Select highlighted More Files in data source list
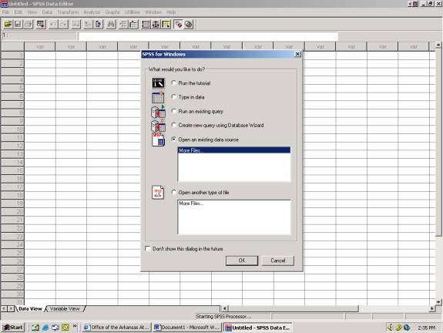This screenshot has height=333, width=443. (x=234, y=150)
